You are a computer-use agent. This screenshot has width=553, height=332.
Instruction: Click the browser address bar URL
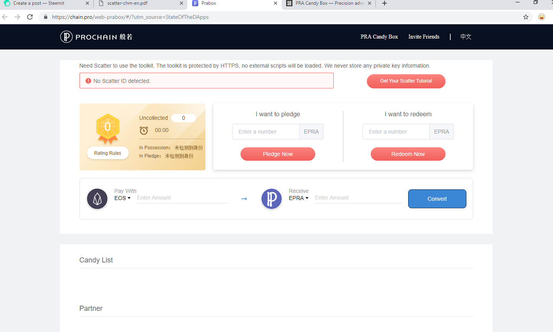coord(130,17)
